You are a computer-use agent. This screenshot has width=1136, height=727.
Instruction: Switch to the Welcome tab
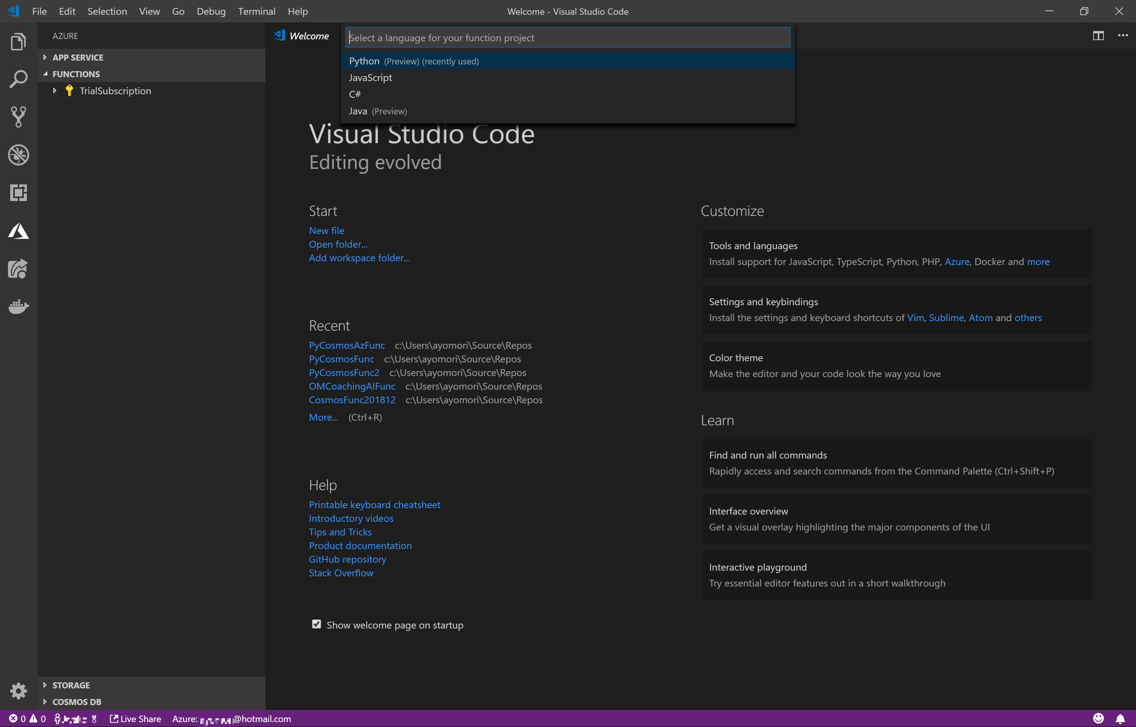tap(309, 36)
